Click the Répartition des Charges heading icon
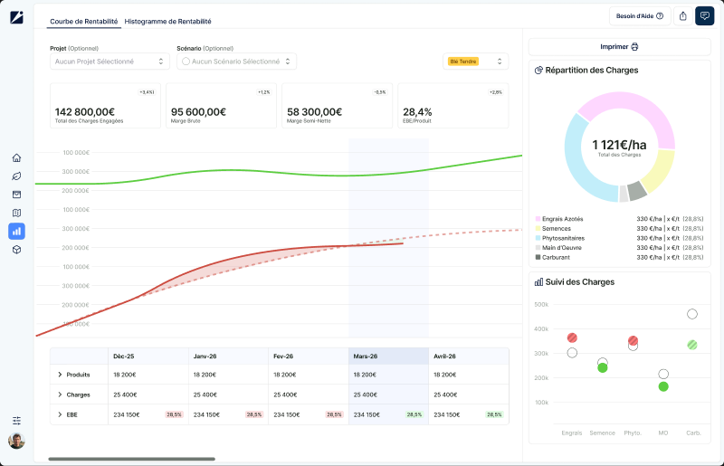 (x=538, y=71)
